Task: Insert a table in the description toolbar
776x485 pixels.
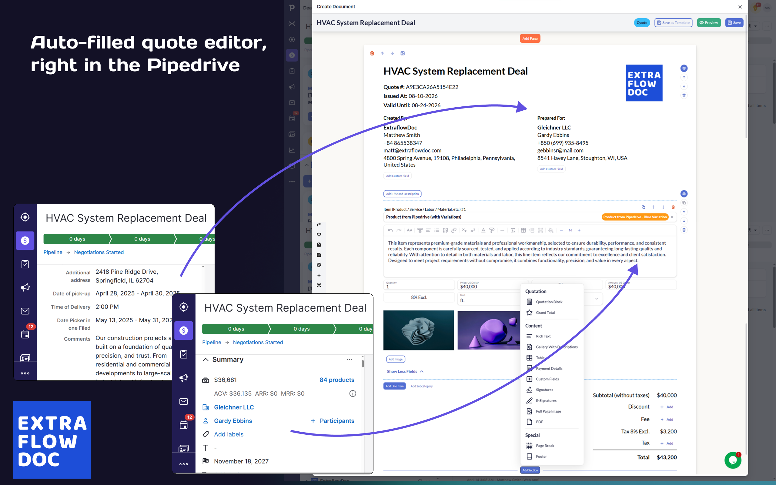Action: tap(523, 230)
